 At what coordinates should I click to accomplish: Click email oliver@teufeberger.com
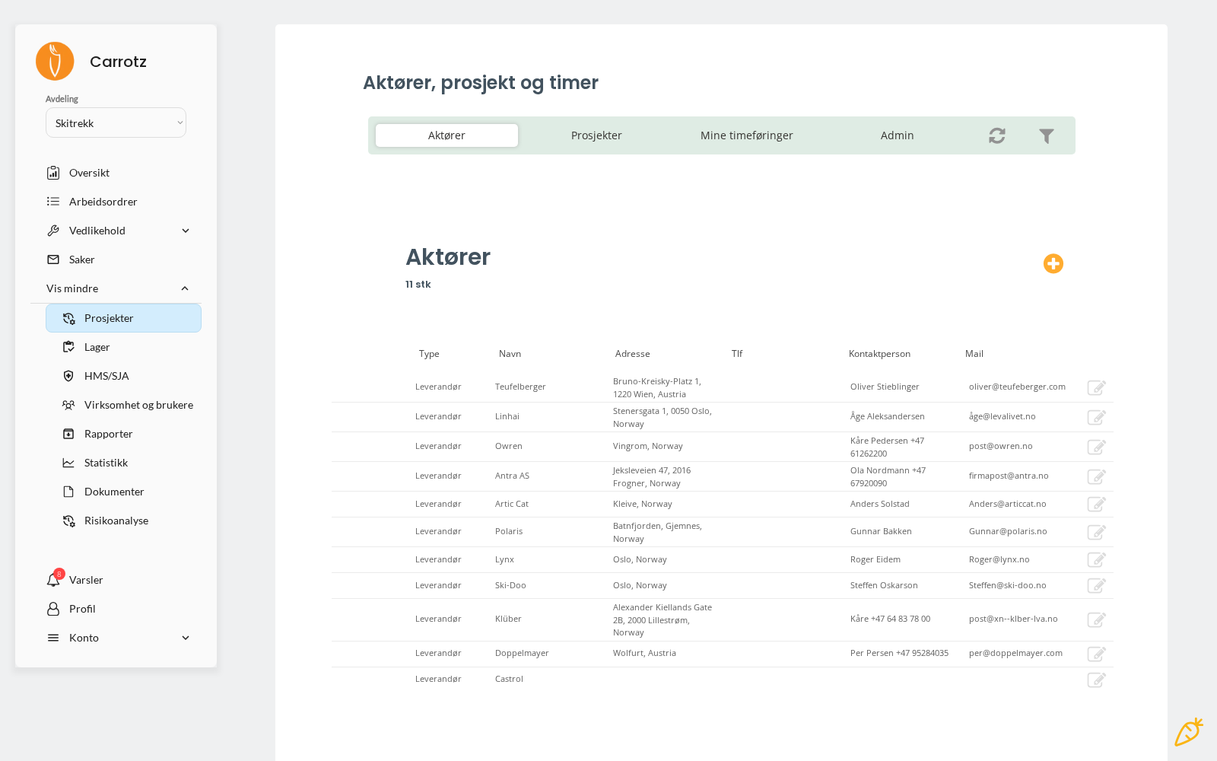(1017, 387)
